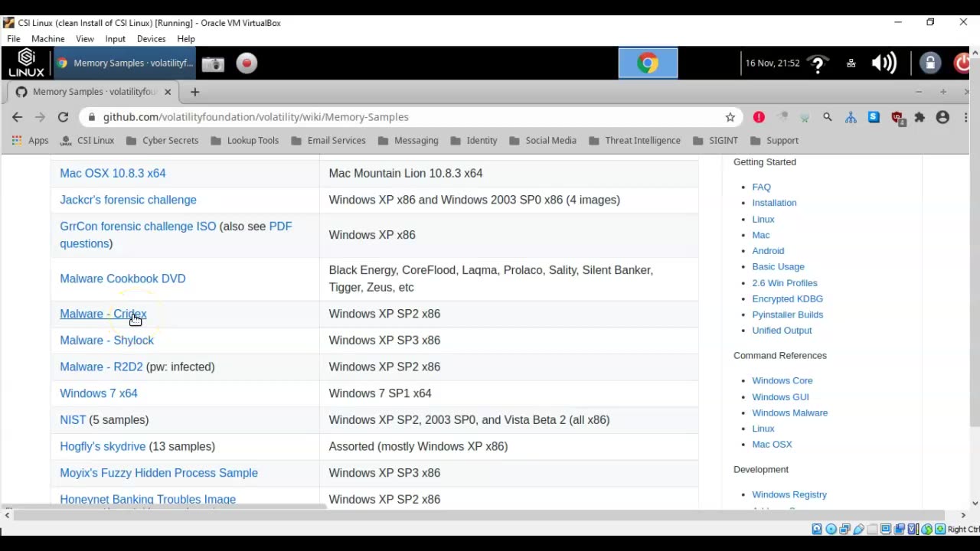Open the Social Media bookmark folder
The image size is (980, 551).
542,141
